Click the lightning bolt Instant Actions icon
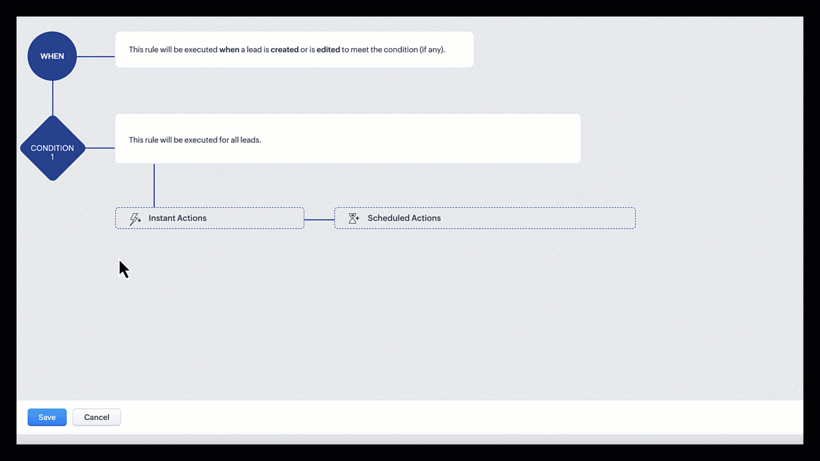Viewport: 820px width, 461px height. click(x=135, y=219)
